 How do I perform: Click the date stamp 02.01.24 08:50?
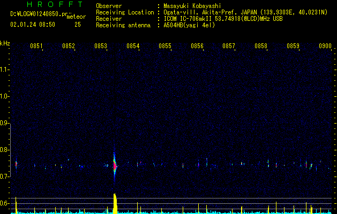pos(33,25)
